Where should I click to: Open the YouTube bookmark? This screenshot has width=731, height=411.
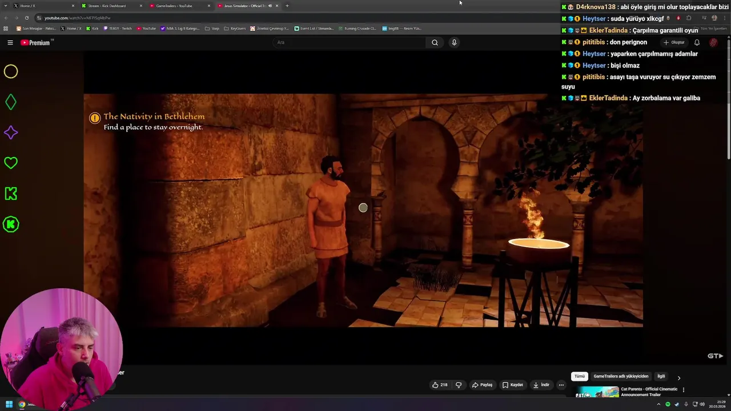(146, 28)
